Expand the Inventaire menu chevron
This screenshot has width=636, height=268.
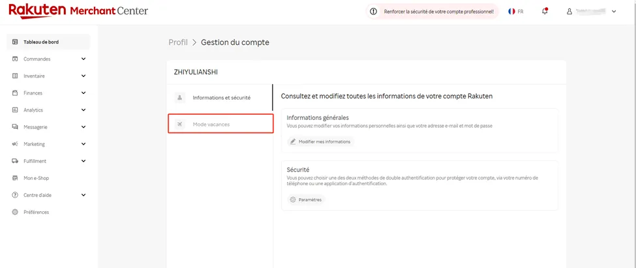tap(83, 76)
